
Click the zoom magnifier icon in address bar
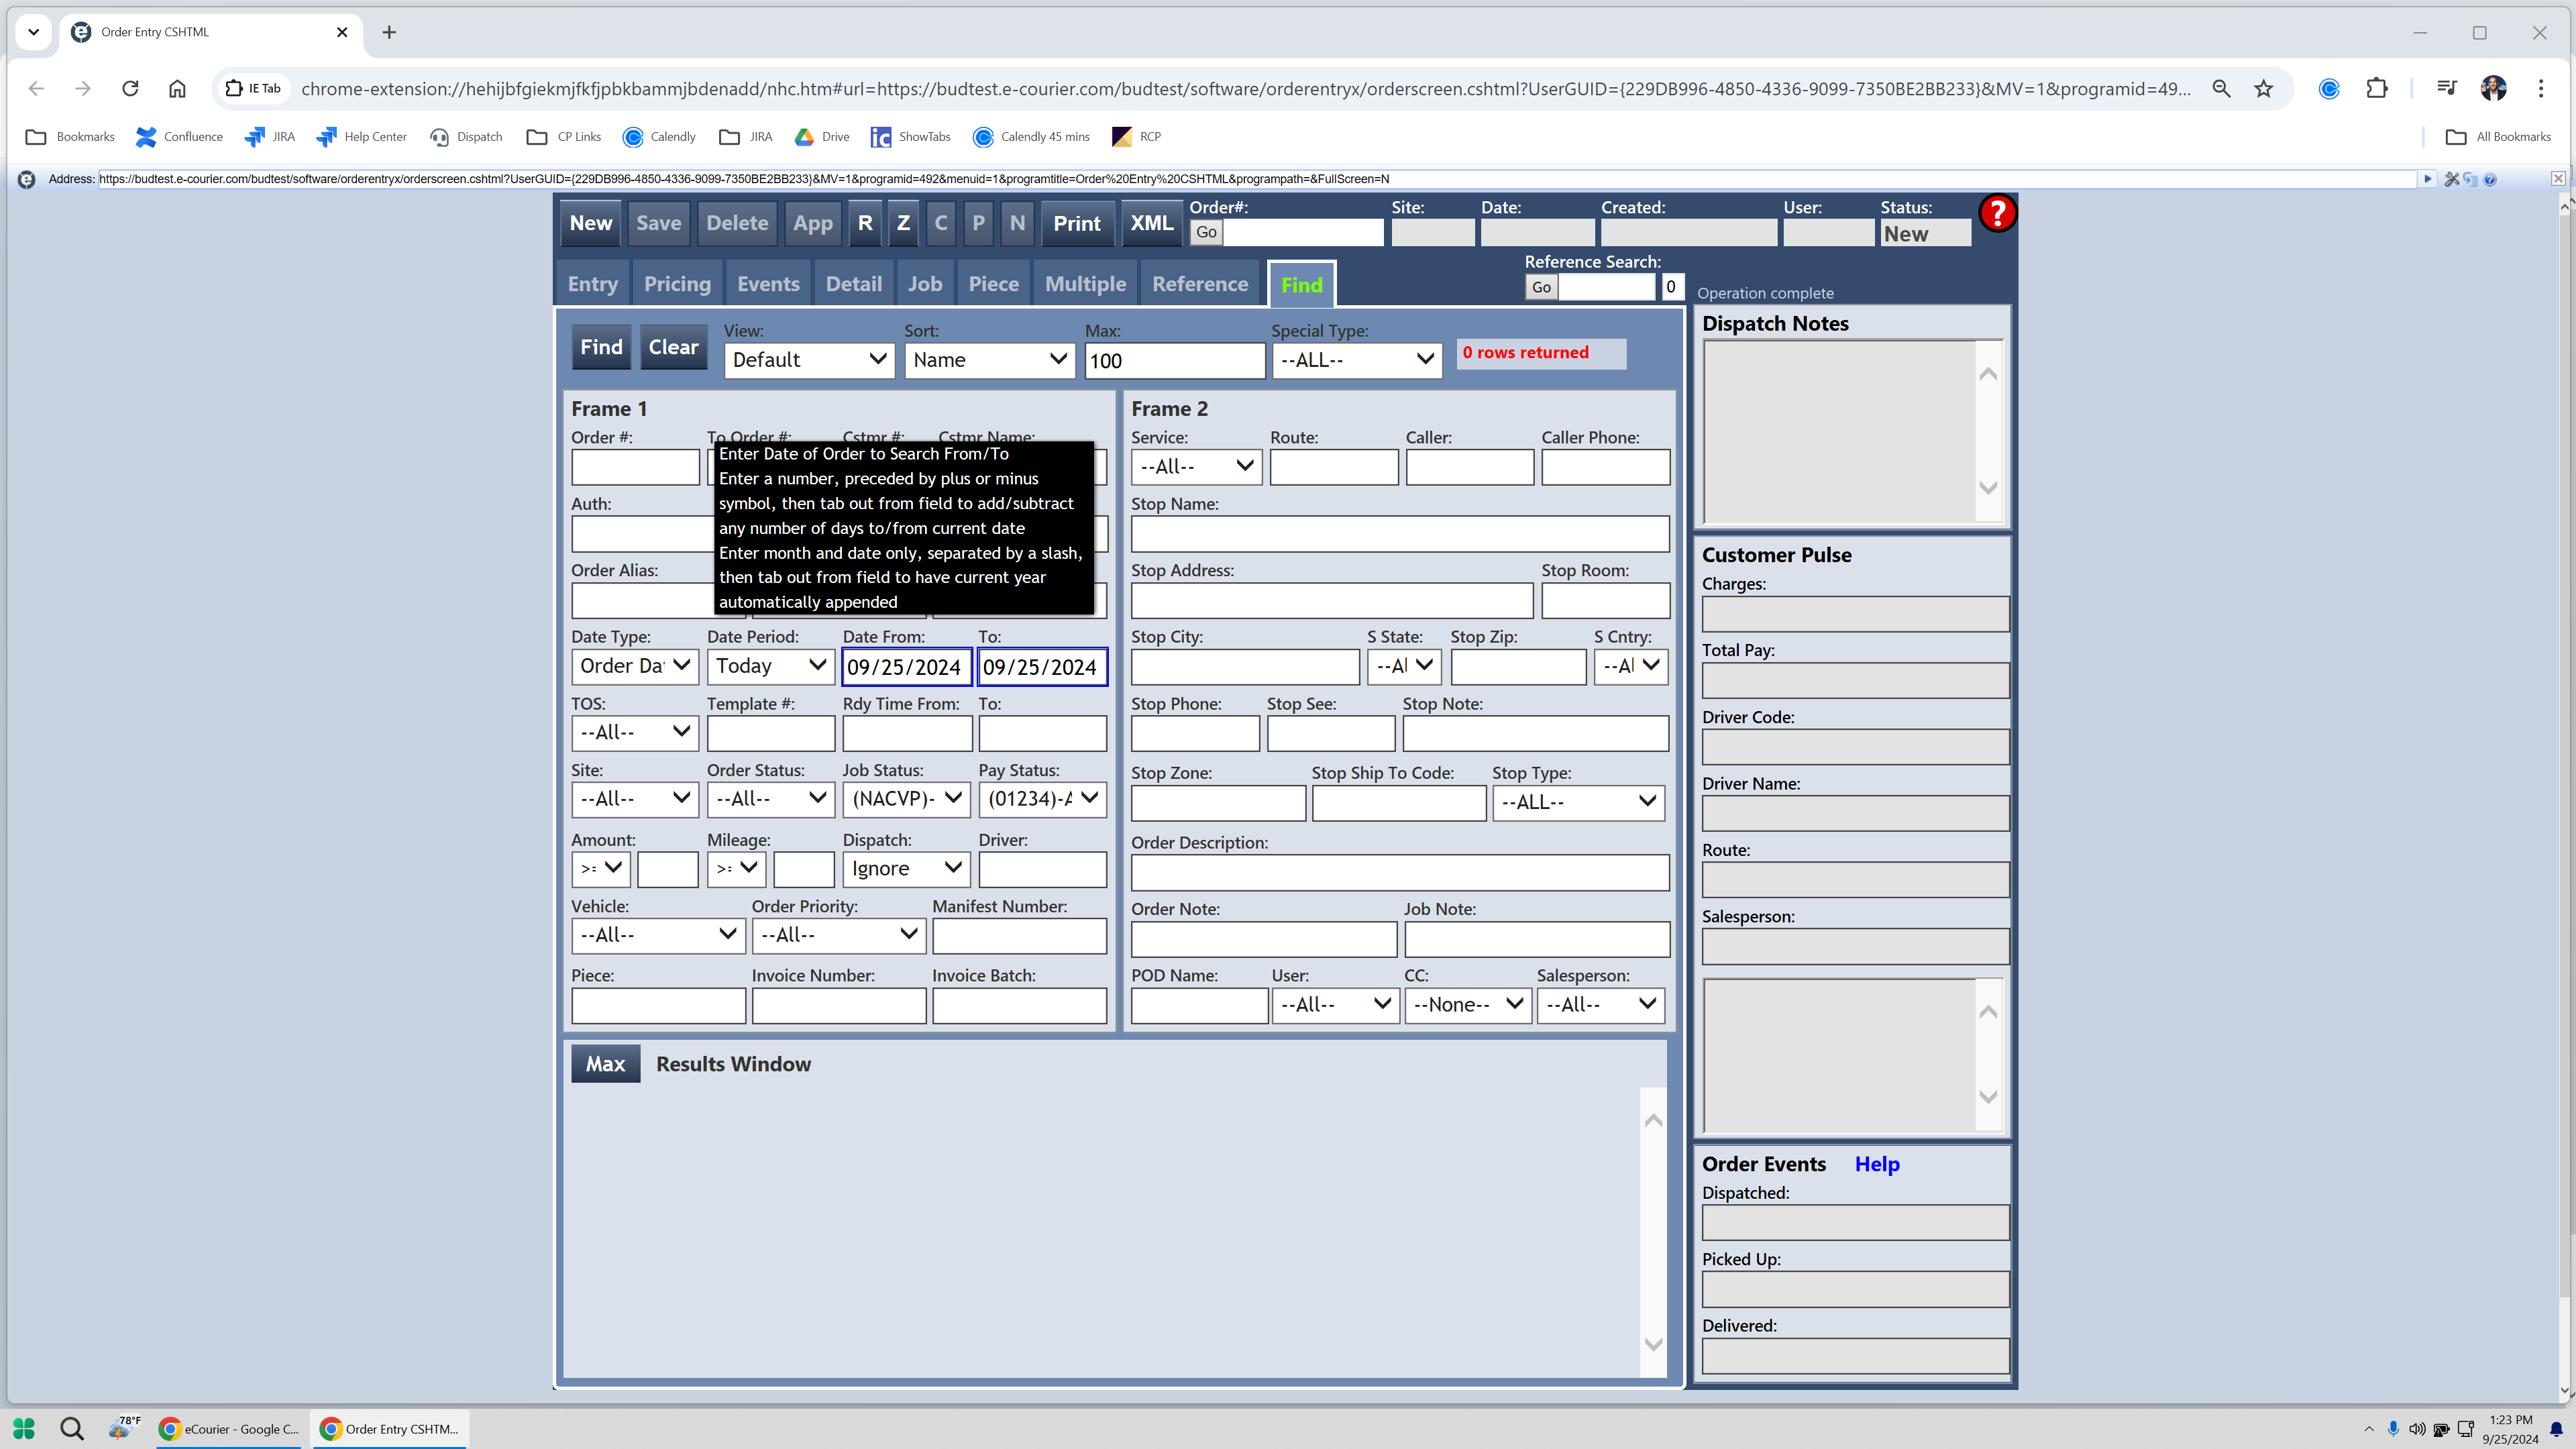tap(2221, 88)
